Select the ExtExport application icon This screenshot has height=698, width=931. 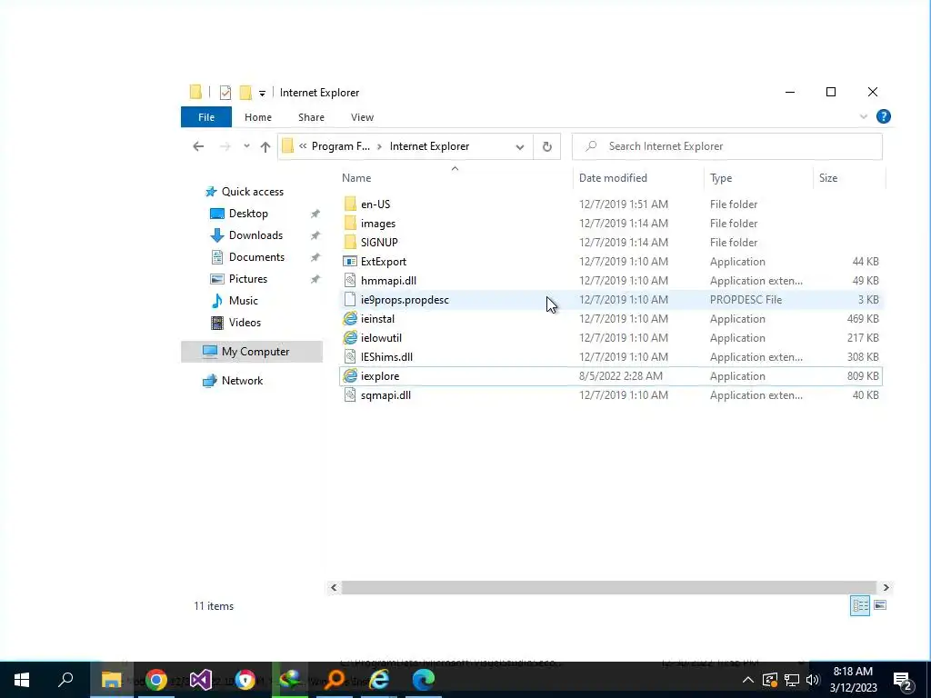pyautogui.click(x=350, y=262)
